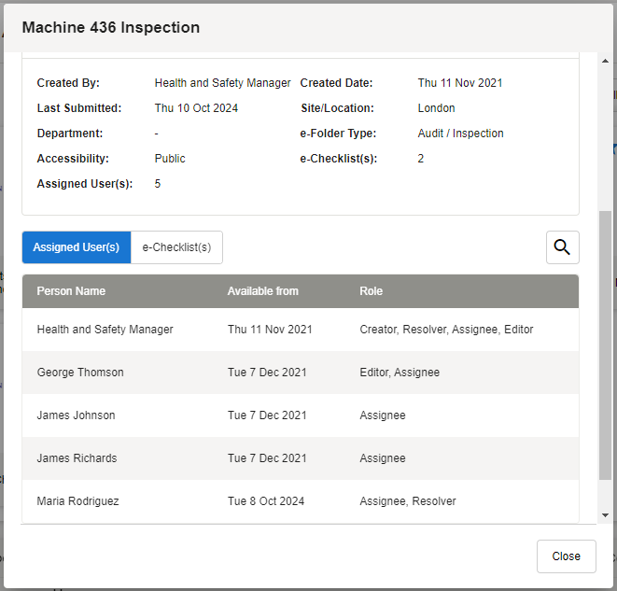
Task: Switch to the e-Checklist(s) tab
Action: coord(176,247)
